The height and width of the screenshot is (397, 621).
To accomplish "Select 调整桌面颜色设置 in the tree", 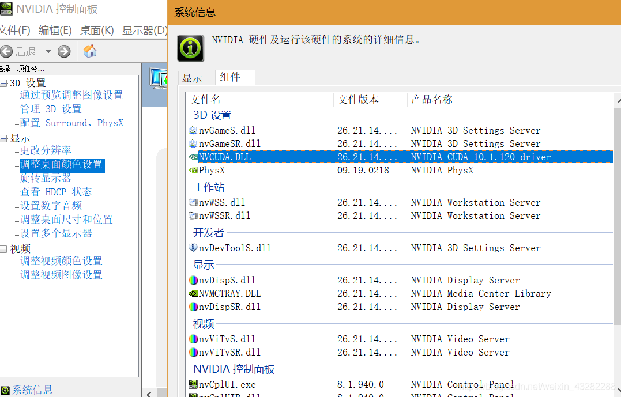I will (x=62, y=164).
